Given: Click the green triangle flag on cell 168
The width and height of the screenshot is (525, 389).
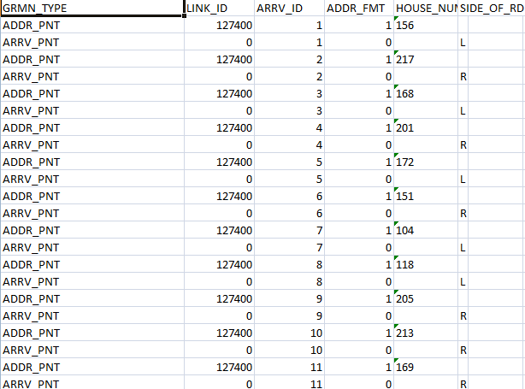Looking at the screenshot, I should point(396,88).
